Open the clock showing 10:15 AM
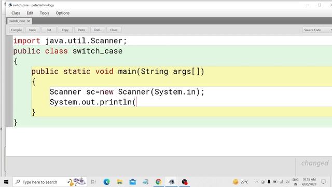332x187 pixels. click(x=309, y=182)
